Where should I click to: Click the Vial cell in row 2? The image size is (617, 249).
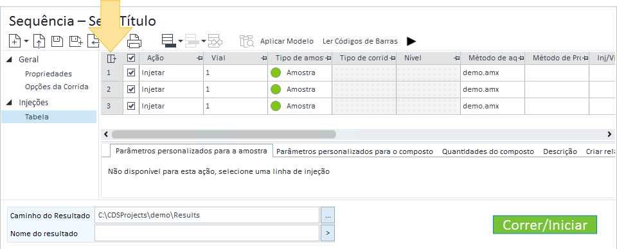235,90
